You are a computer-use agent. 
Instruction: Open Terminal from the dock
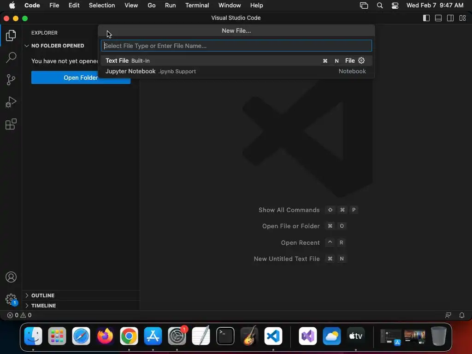click(x=225, y=336)
